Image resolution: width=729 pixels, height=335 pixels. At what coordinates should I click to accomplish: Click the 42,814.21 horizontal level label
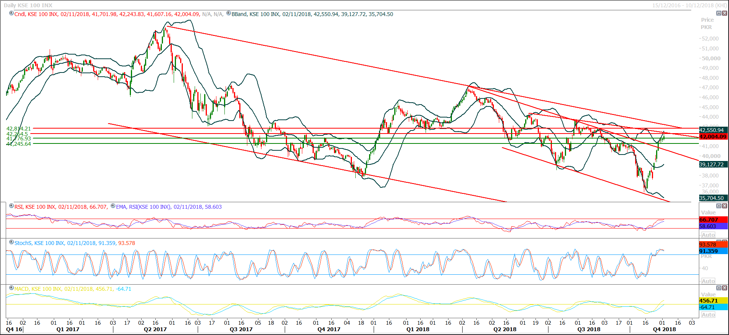[x=19, y=129]
